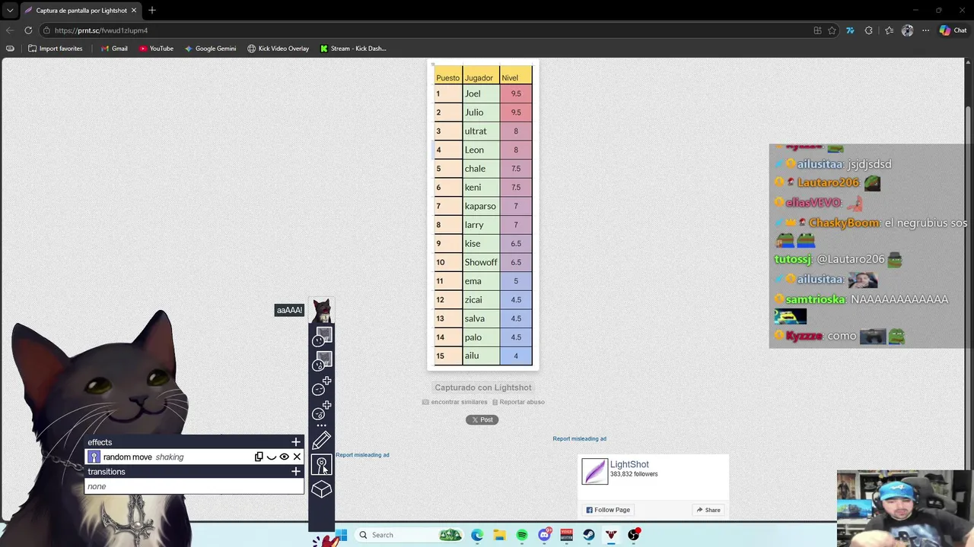Select the avatar effects tool under the pencil

coord(321,464)
